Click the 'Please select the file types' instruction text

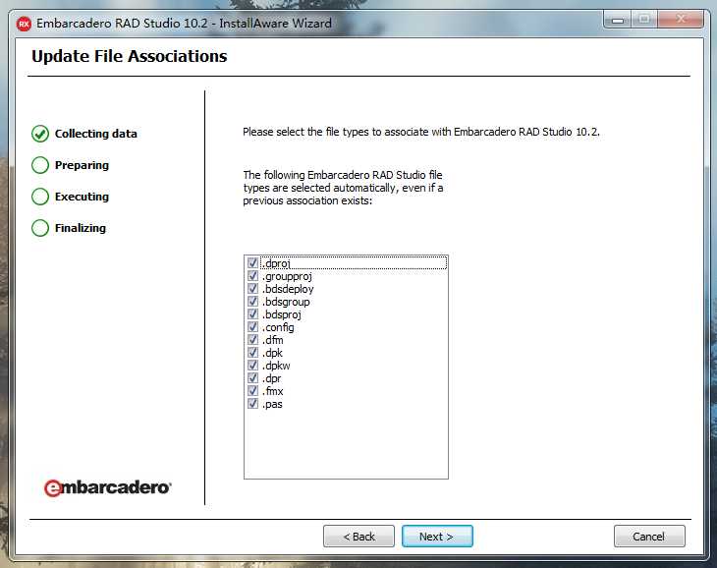pyautogui.click(x=421, y=132)
